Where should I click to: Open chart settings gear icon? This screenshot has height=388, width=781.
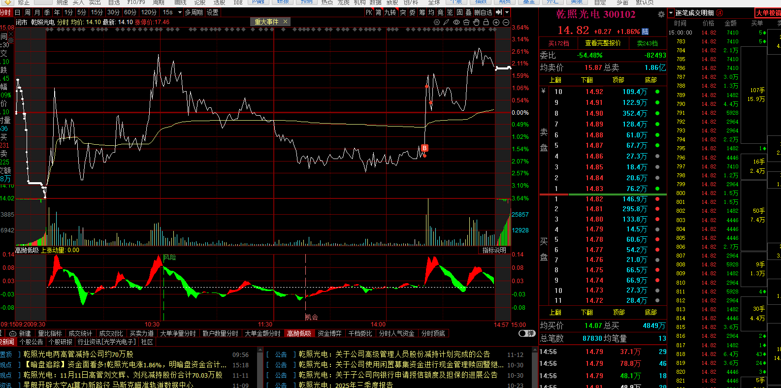[437, 22]
